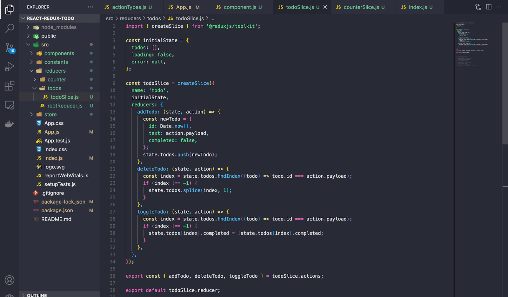508x297 pixels.
Task: Open the Accounts menu
Action: (x=10, y=280)
